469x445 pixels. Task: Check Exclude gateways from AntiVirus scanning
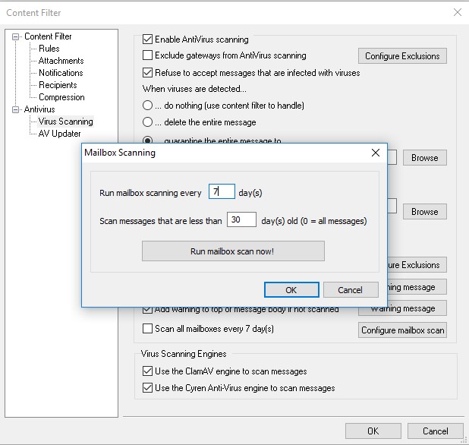[x=147, y=55]
